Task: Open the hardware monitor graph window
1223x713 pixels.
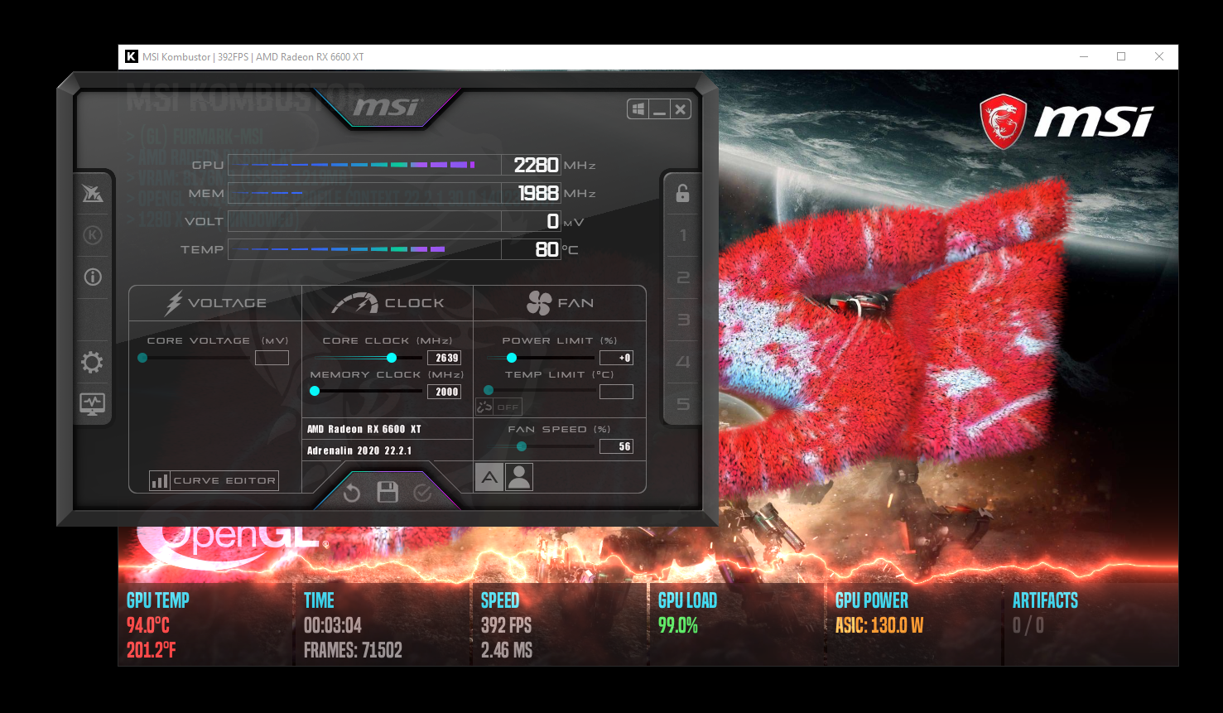Action: coord(92,404)
